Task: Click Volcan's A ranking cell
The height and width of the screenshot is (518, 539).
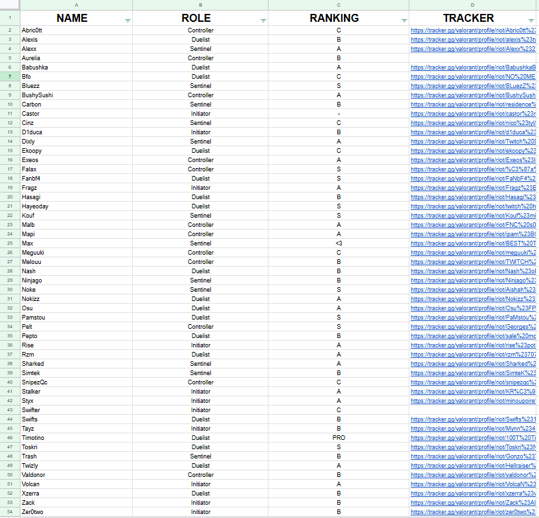Action: pos(339,484)
